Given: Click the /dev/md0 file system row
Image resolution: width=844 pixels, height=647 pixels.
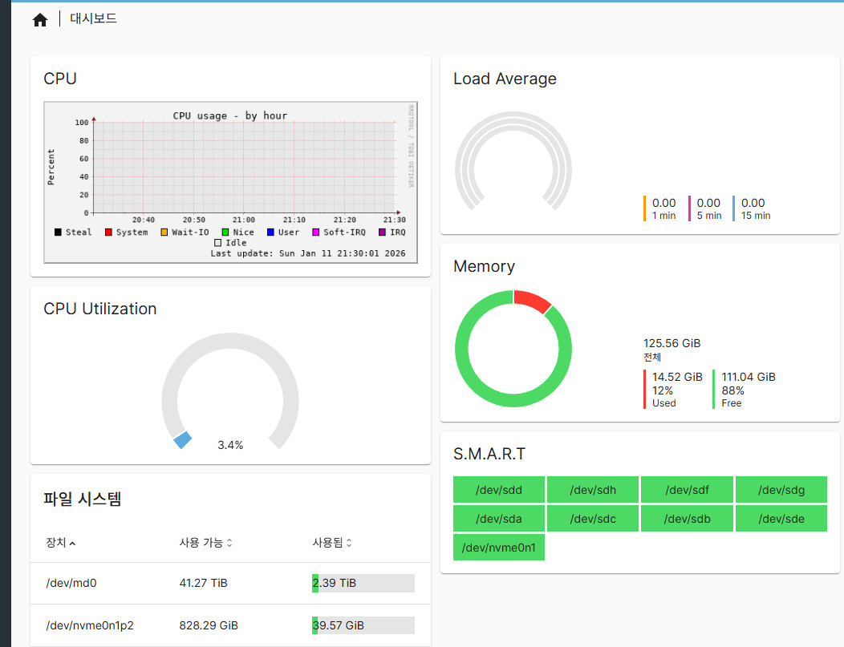Looking at the screenshot, I should click(x=71, y=583).
